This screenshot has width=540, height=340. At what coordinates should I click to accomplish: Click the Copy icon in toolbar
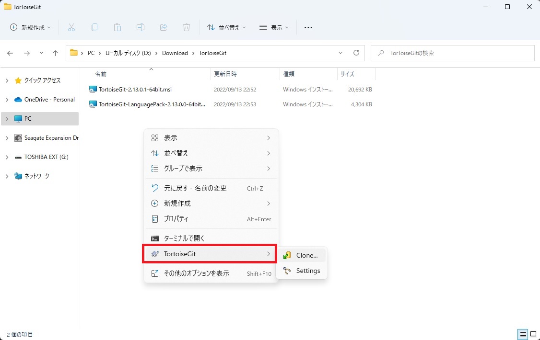click(x=94, y=27)
